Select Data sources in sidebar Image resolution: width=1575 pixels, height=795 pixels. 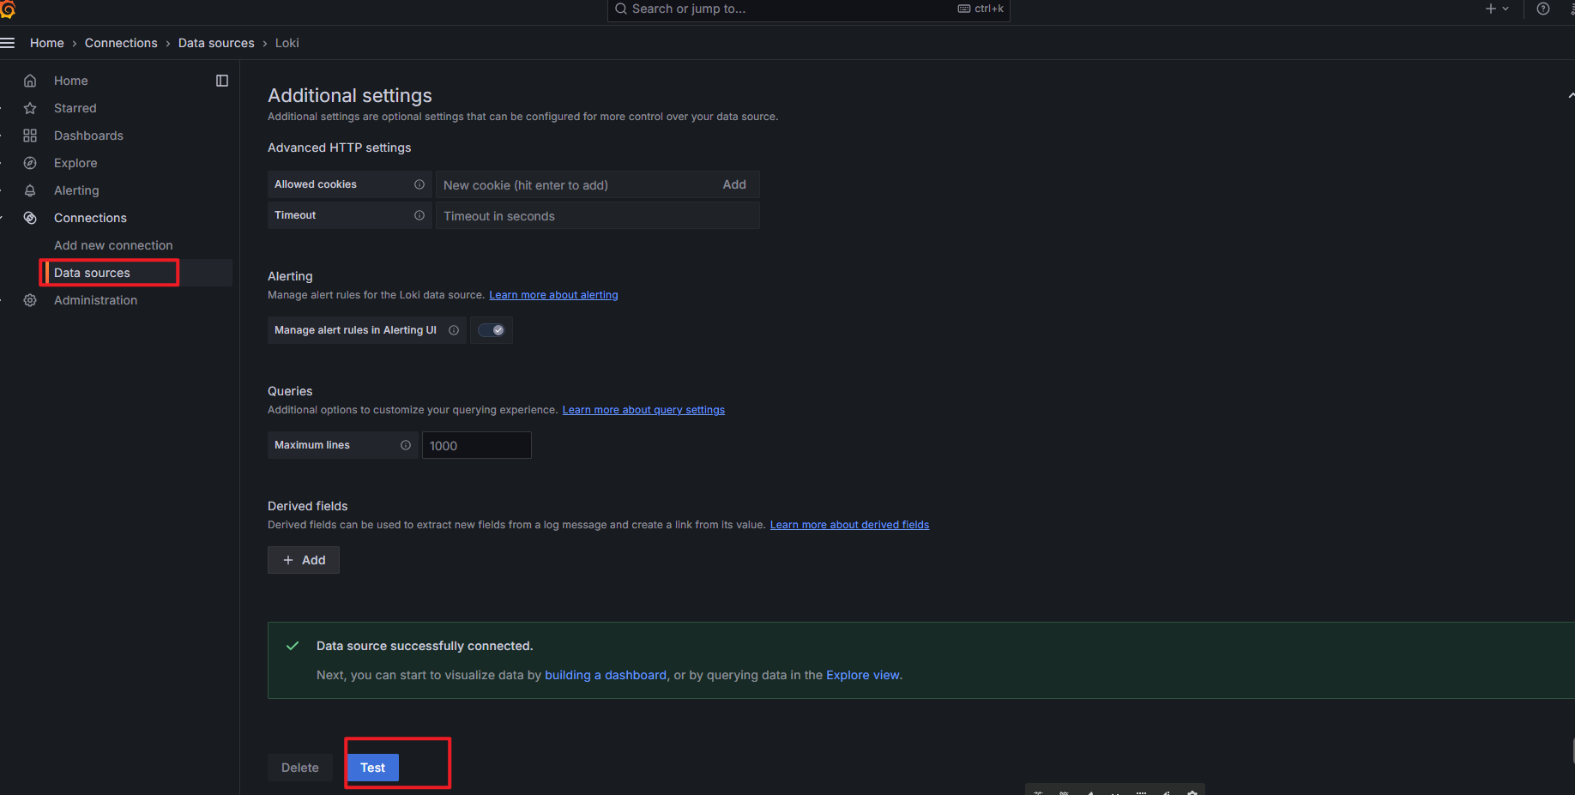click(x=92, y=273)
